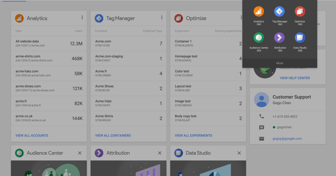Click VIEW ALL EXPERIMENTS link
336x176 pixels.
pyautogui.click(x=194, y=135)
